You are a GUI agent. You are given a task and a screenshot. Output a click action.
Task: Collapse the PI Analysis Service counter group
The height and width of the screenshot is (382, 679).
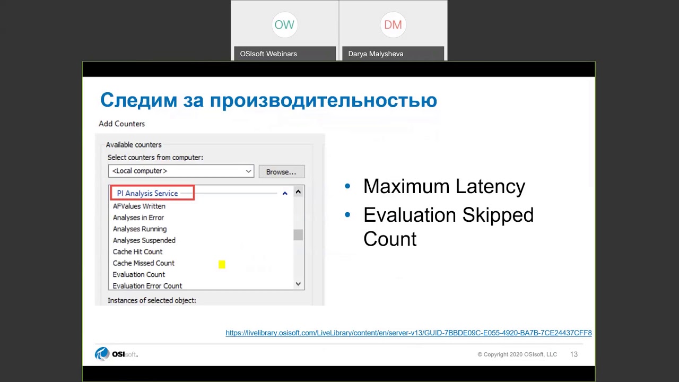(x=285, y=194)
